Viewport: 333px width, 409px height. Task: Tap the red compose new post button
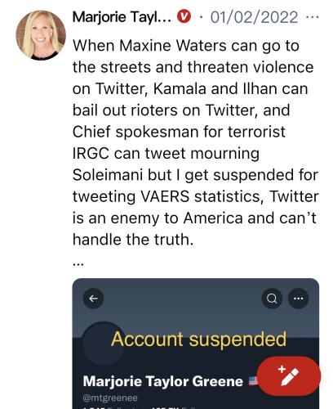[289, 376]
